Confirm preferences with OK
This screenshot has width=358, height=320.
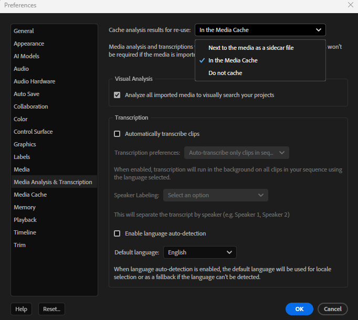click(x=299, y=309)
